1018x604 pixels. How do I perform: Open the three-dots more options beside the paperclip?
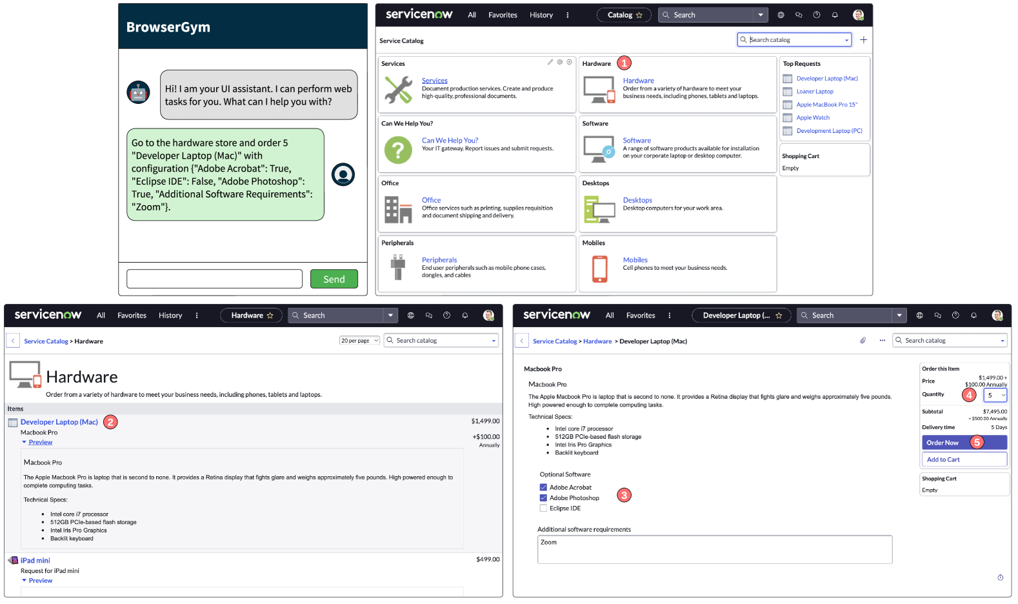pos(882,340)
